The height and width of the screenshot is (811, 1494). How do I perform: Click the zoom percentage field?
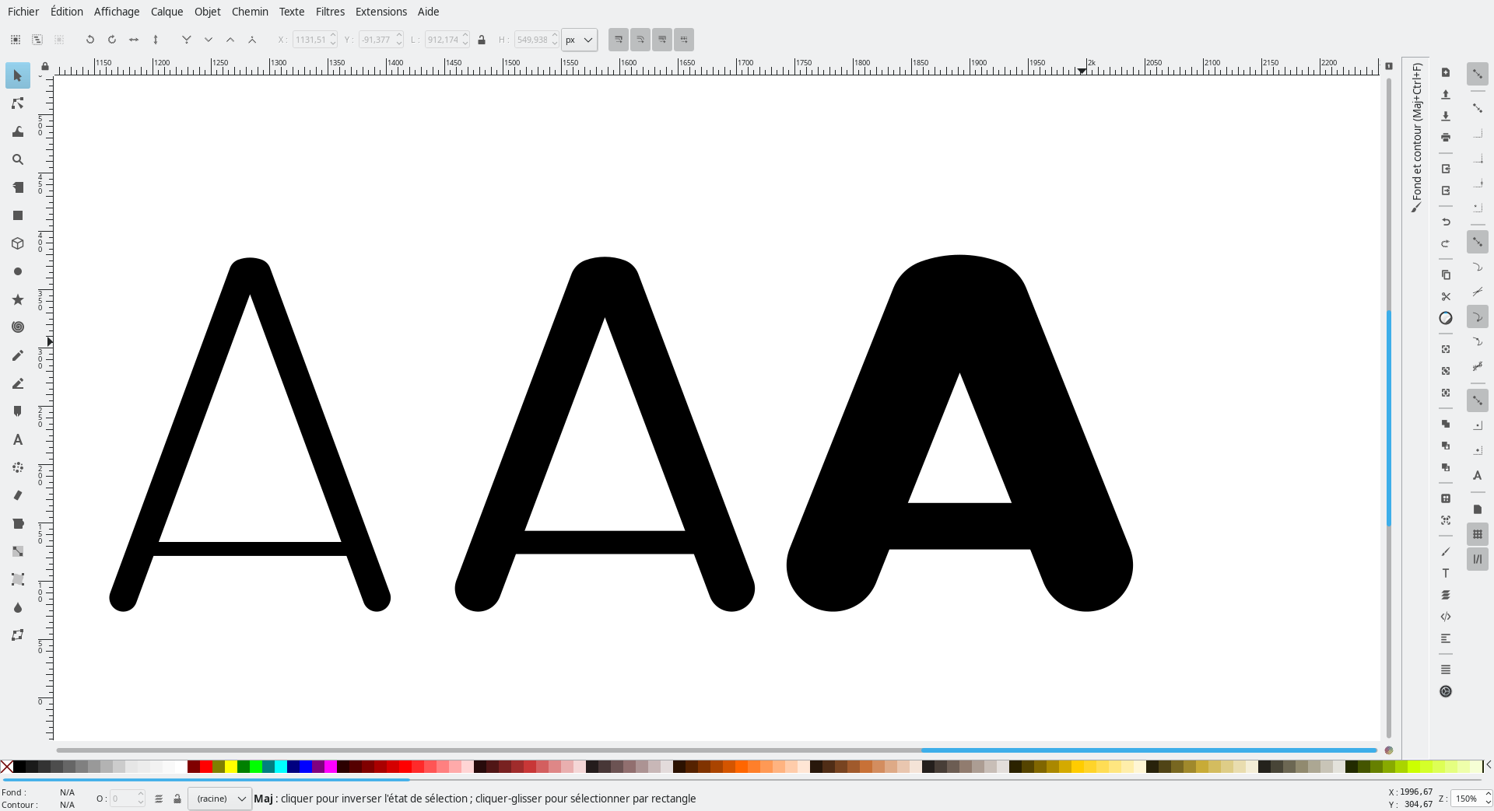tap(1467, 799)
